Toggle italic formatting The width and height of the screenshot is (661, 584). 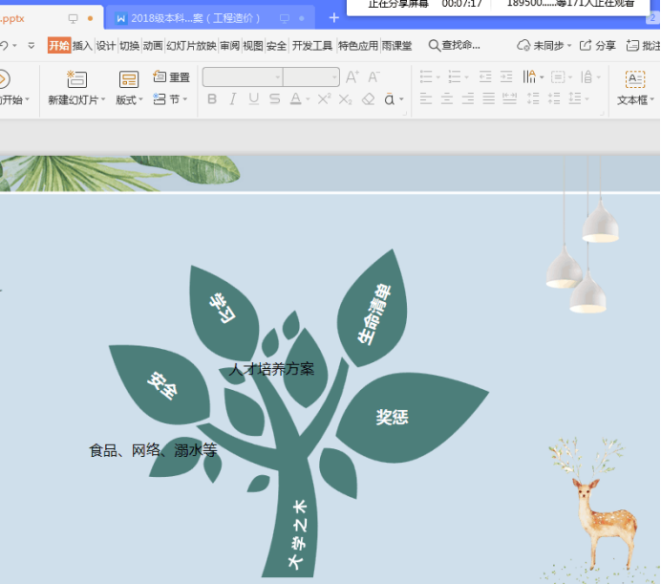click(232, 99)
